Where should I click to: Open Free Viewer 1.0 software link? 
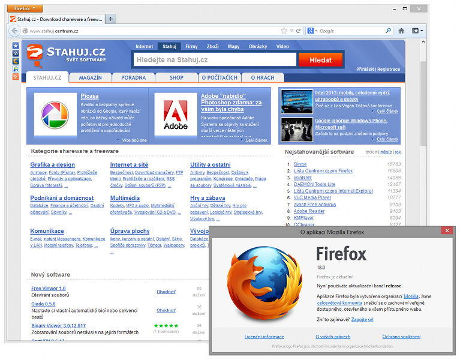pyautogui.click(x=49, y=289)
